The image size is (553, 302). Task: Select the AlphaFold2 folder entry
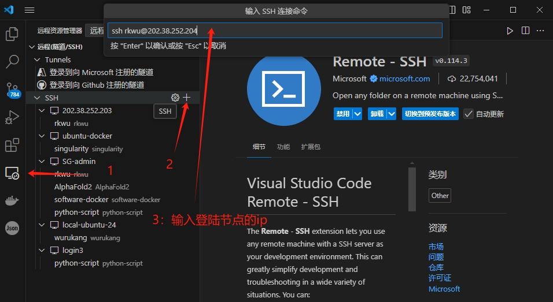(92, 187)
